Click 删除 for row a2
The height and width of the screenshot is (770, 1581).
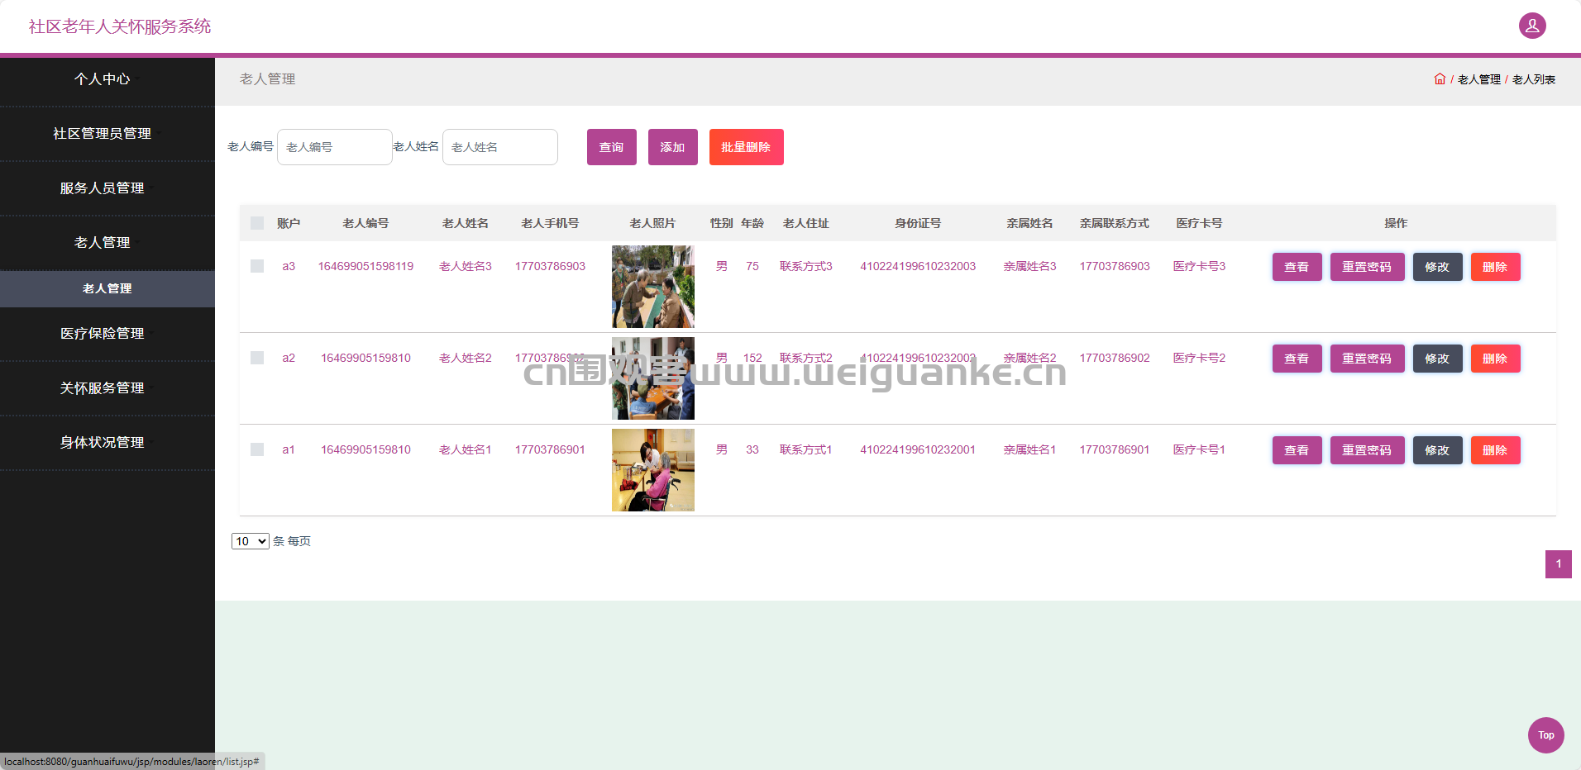[x=1496, y=359]
